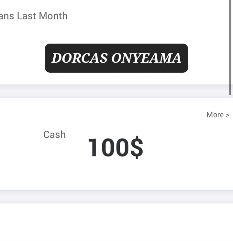Click the truncated 'ans' text before Last Month
233x241 pixels.
[x=7, y=16]
